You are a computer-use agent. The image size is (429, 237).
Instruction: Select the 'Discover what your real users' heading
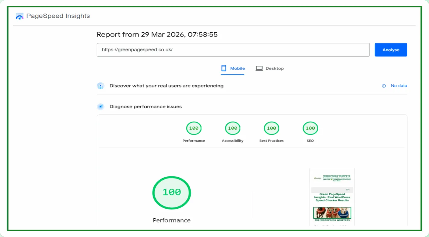166,86
